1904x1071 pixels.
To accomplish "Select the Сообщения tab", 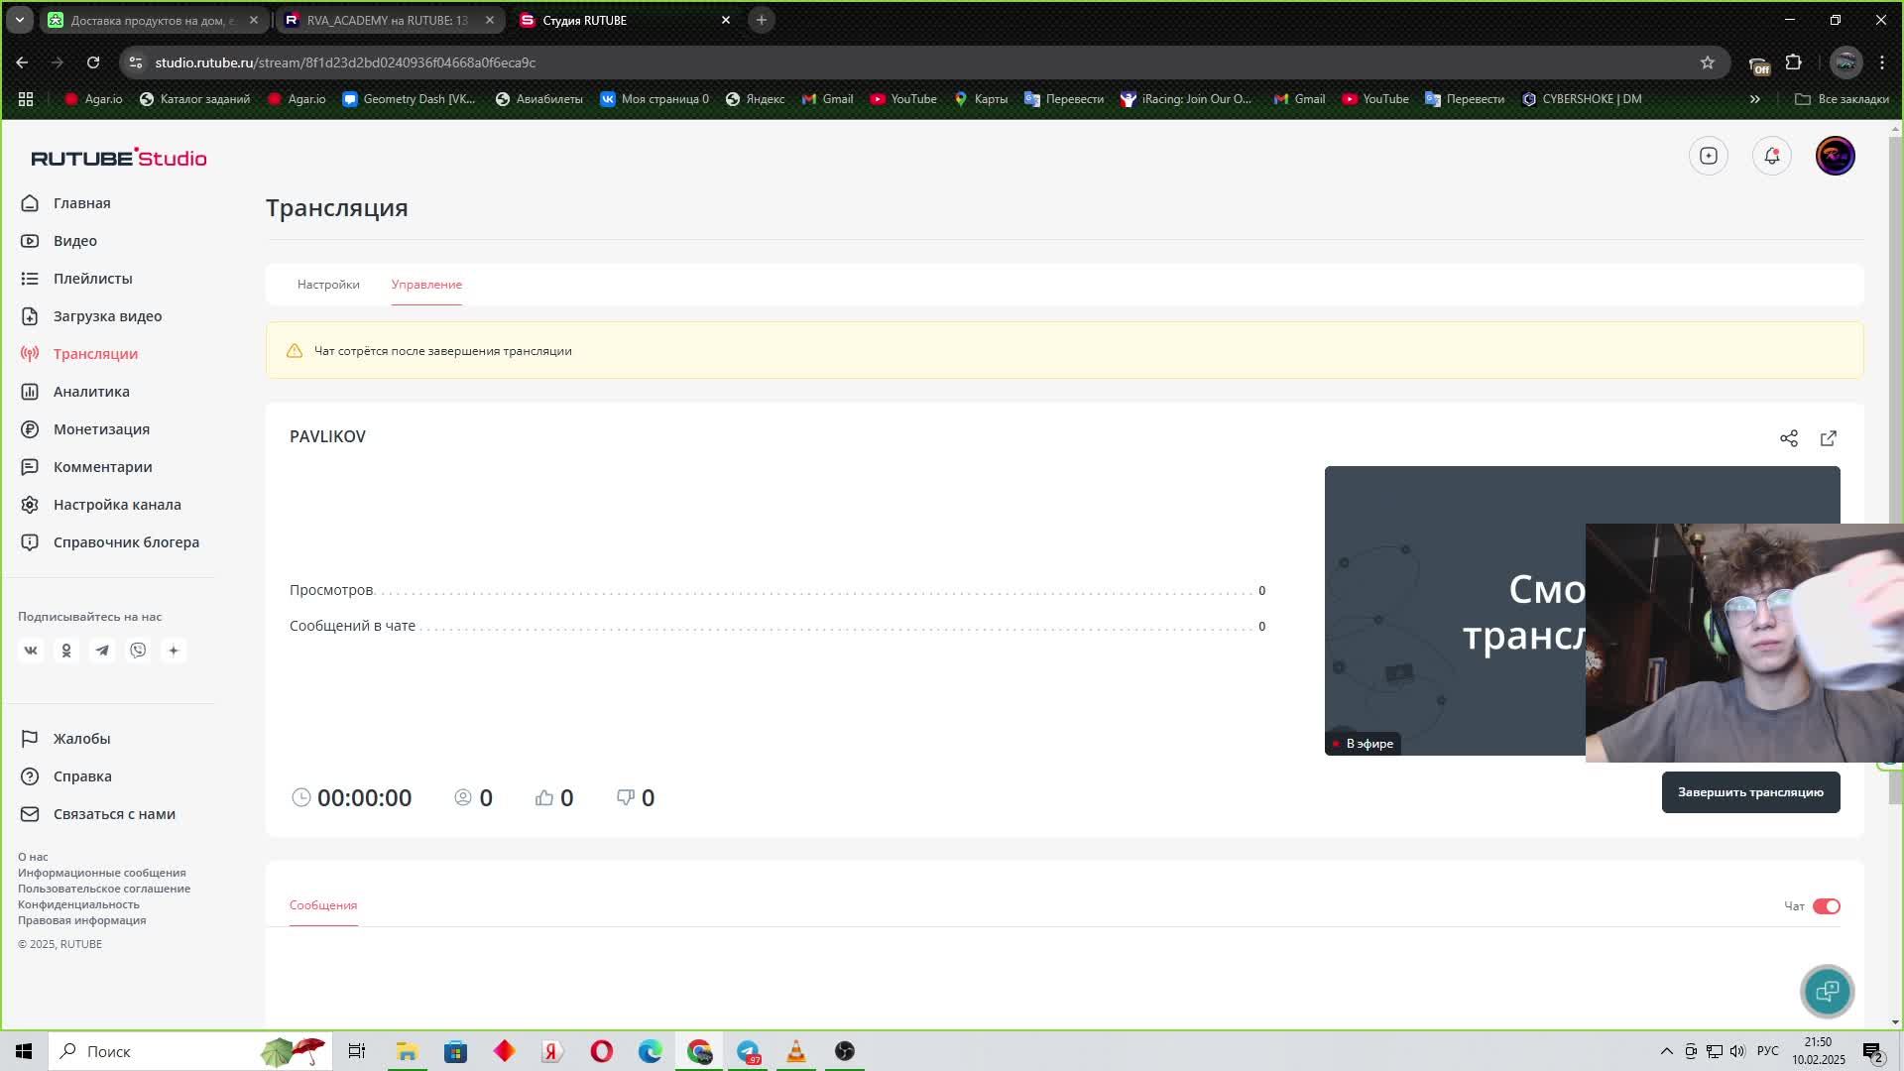I will coord(323,905).
